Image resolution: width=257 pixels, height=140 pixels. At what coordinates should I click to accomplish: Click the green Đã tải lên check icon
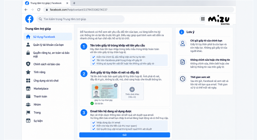[x=92, y=103]
